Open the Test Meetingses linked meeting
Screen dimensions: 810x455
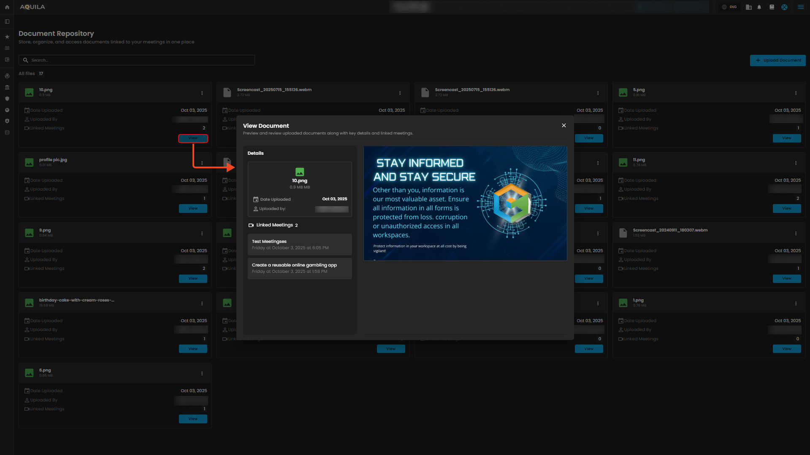click(x=299, y=245)
